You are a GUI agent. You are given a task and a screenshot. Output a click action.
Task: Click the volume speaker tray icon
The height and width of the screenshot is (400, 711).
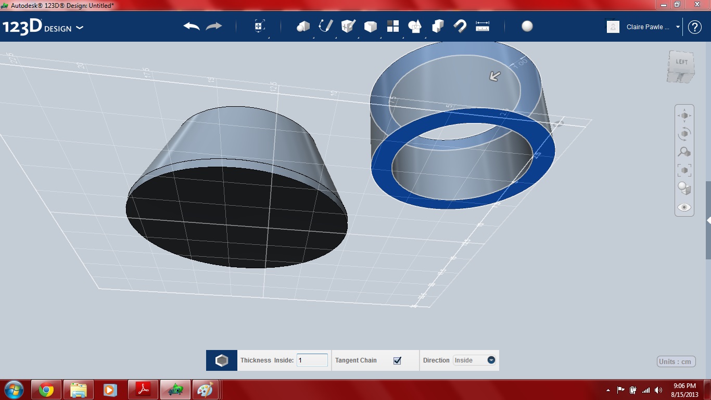pos(658,390)
